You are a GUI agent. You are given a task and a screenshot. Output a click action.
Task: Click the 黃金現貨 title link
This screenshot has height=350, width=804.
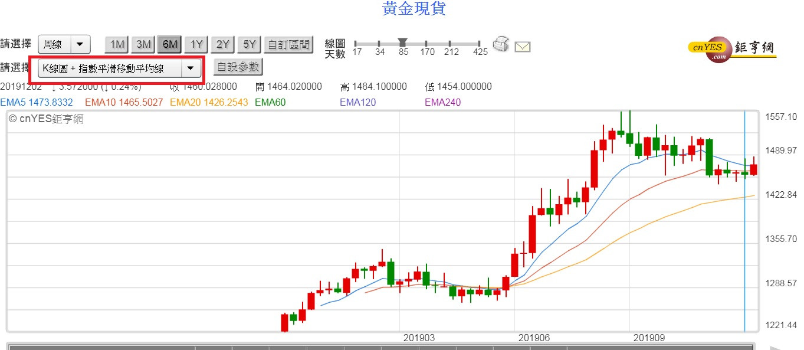click(x=414, y=8)
